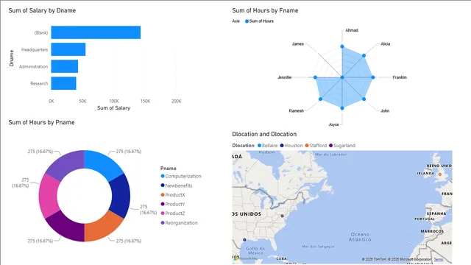Select the orange ProductX donut slice
The height and width of the screenshot is (265, 471).
(x=103, y=227)
